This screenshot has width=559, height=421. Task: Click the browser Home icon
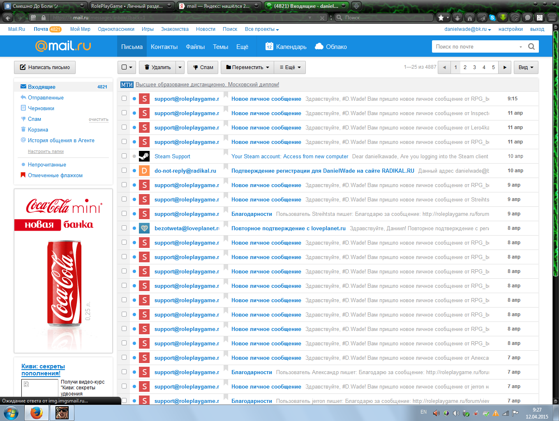click(x=470, y=18)
